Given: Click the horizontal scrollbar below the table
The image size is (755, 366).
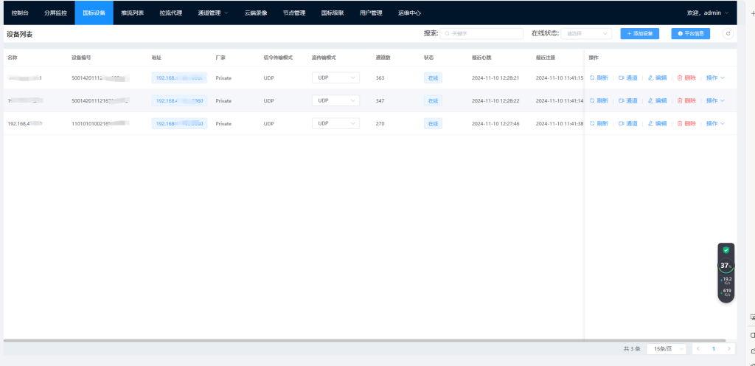Looking at the screenshot, I should coord(295,340).
